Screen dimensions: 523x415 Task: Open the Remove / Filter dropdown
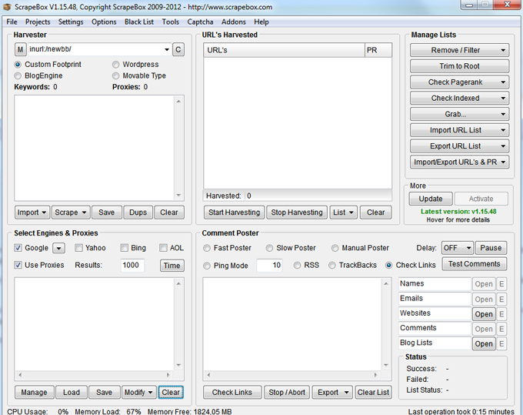coord(459,50)
